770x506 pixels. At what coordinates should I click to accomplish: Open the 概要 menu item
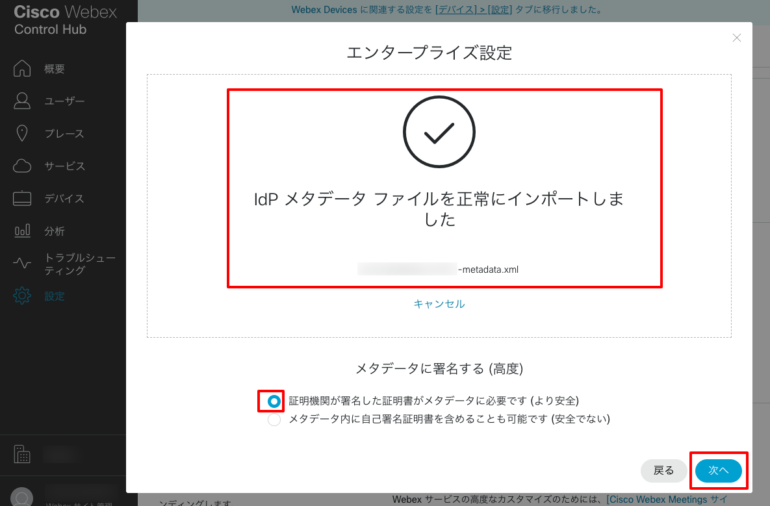[55, 69]
